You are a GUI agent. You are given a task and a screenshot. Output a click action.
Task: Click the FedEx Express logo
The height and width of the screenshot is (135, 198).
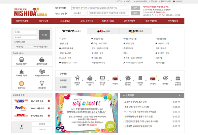[x=21, y=108]
